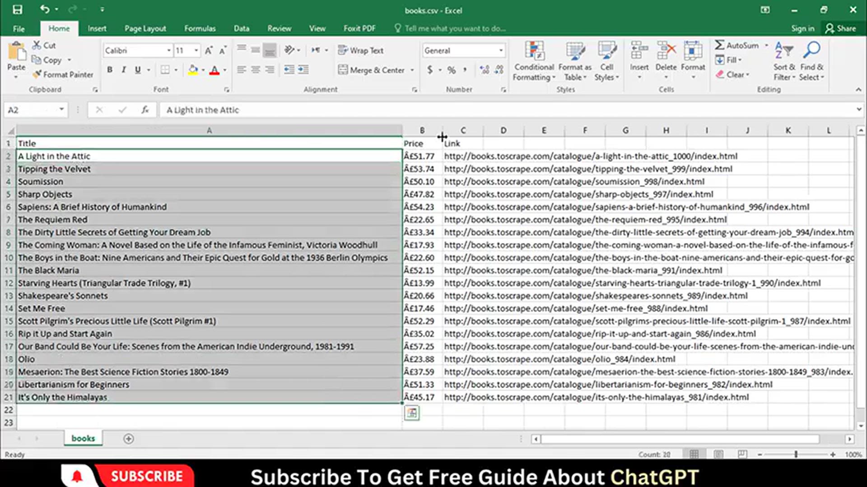Toggle Italic formatting
This screenshot has width=867, height=487.
(123, 70)
